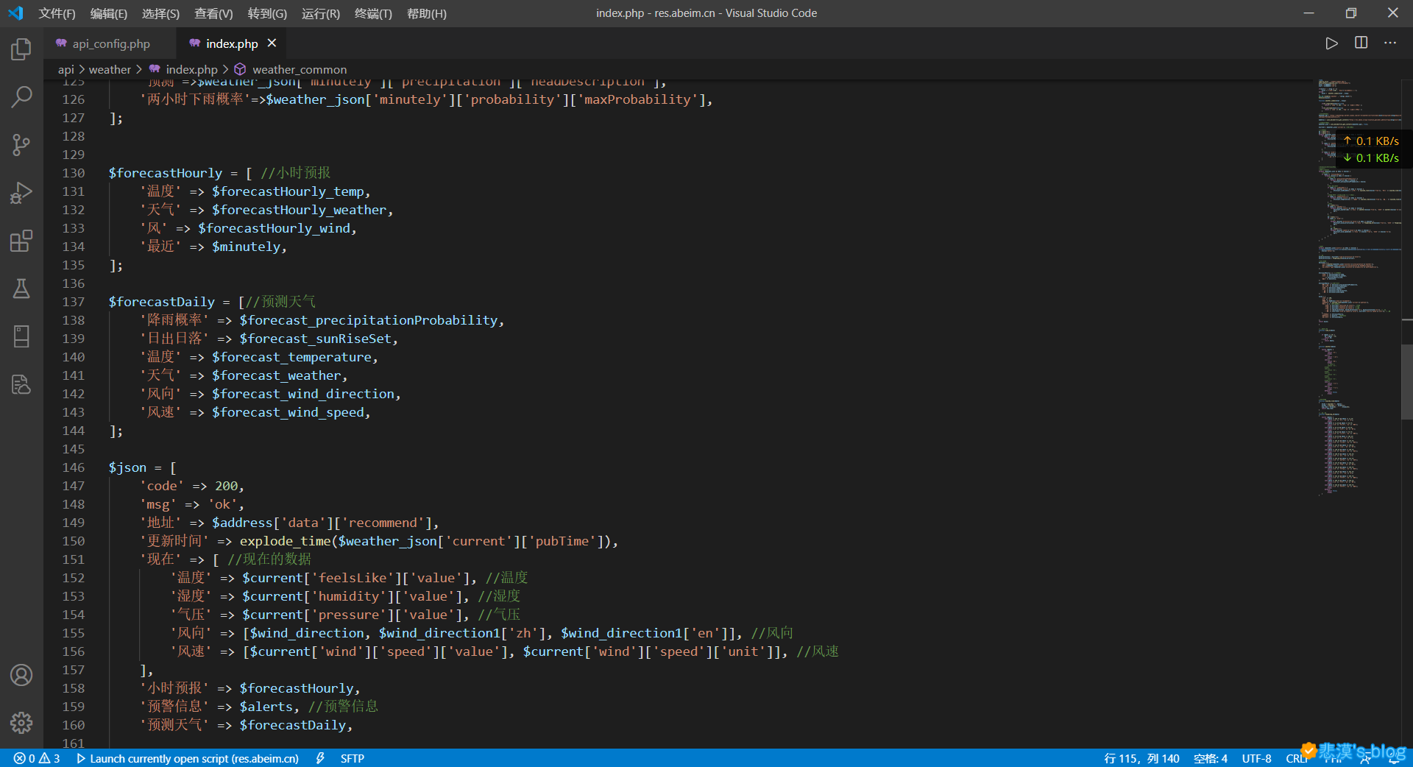Click the SFTP status bar item

(x=353, y=758)
